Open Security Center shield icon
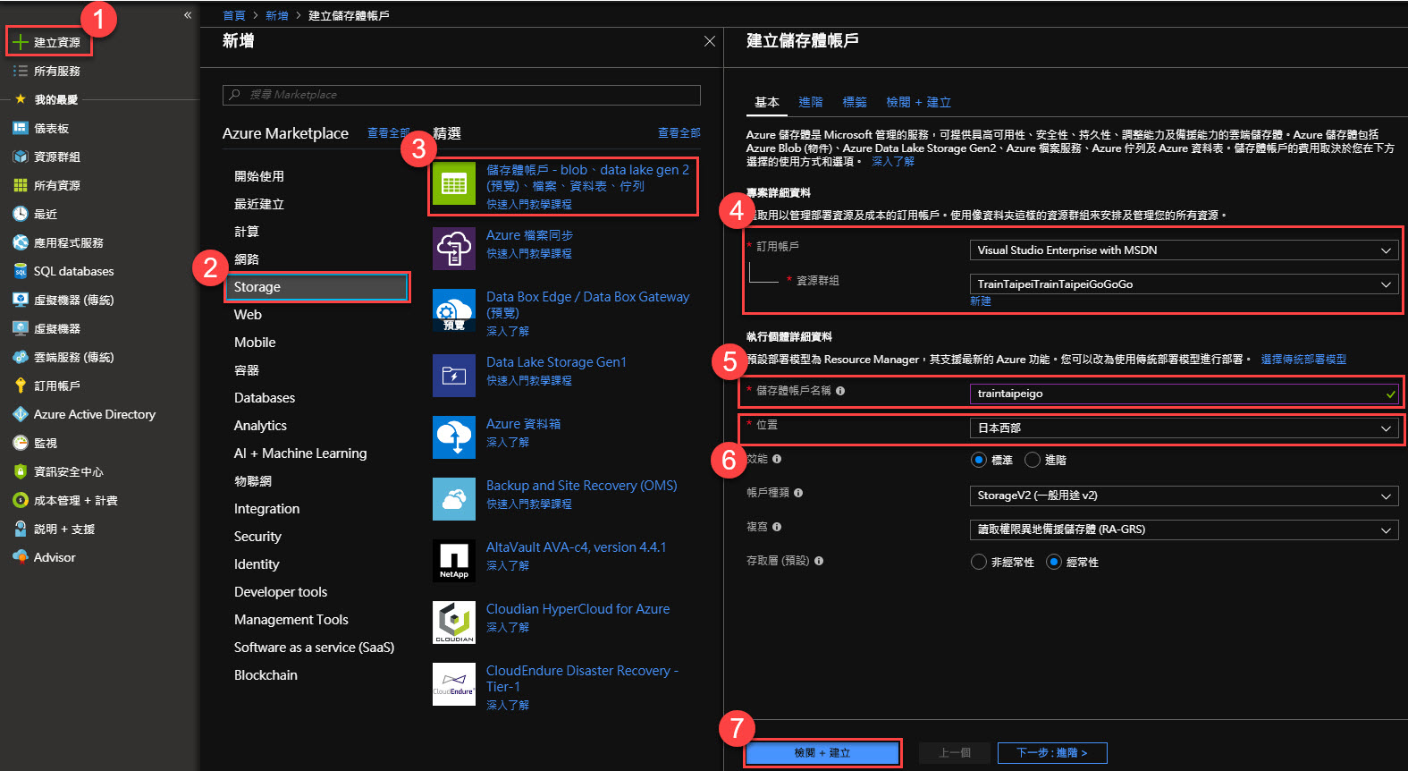This screenshot has height=771, width=1408. point(21,471)
